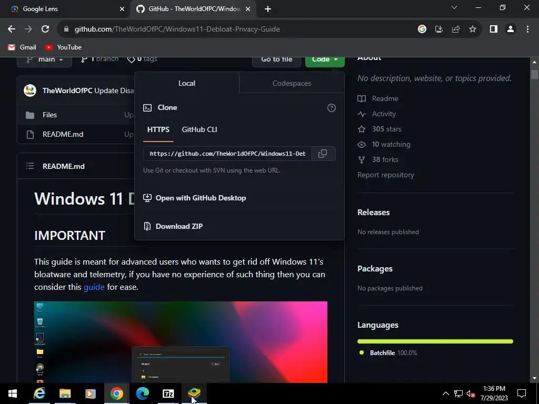Screen dimensions: 539x404
Task: Click the branch count link
Action: (99, 59)
